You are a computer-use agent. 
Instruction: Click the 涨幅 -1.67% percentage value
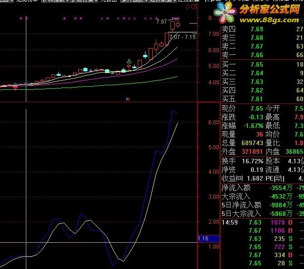[x=253, y=126]
